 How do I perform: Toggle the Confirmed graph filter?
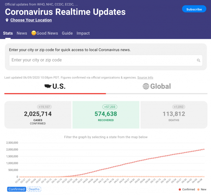click(16, 189)
